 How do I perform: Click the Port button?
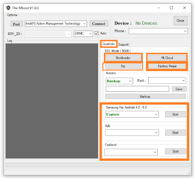tap(17, 24)
